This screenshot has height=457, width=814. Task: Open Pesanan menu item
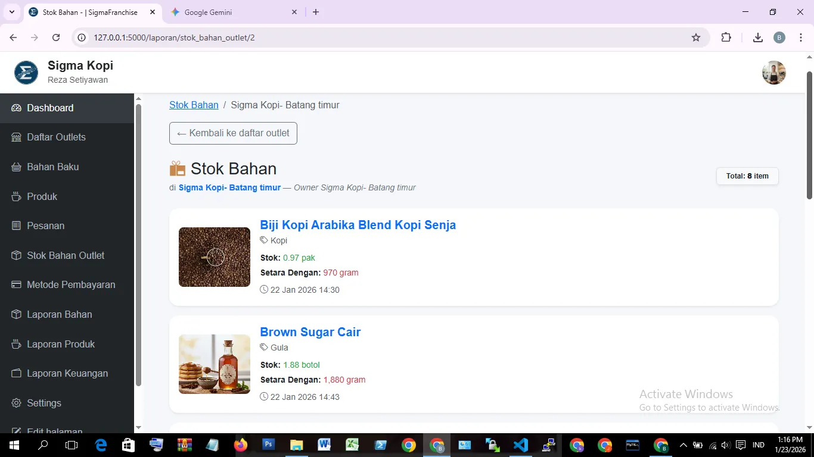click(x=67, y=226)
